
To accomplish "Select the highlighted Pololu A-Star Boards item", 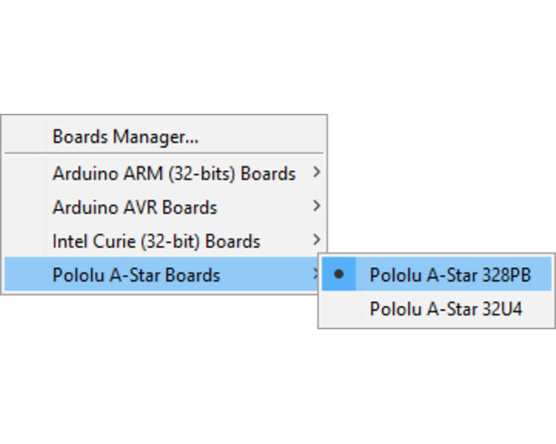I will point(161,275).
